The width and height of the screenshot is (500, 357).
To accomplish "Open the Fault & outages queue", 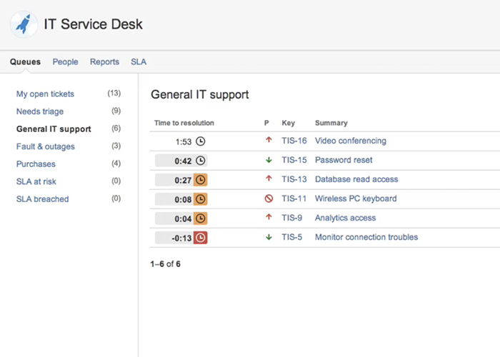I will click(46, 146).
